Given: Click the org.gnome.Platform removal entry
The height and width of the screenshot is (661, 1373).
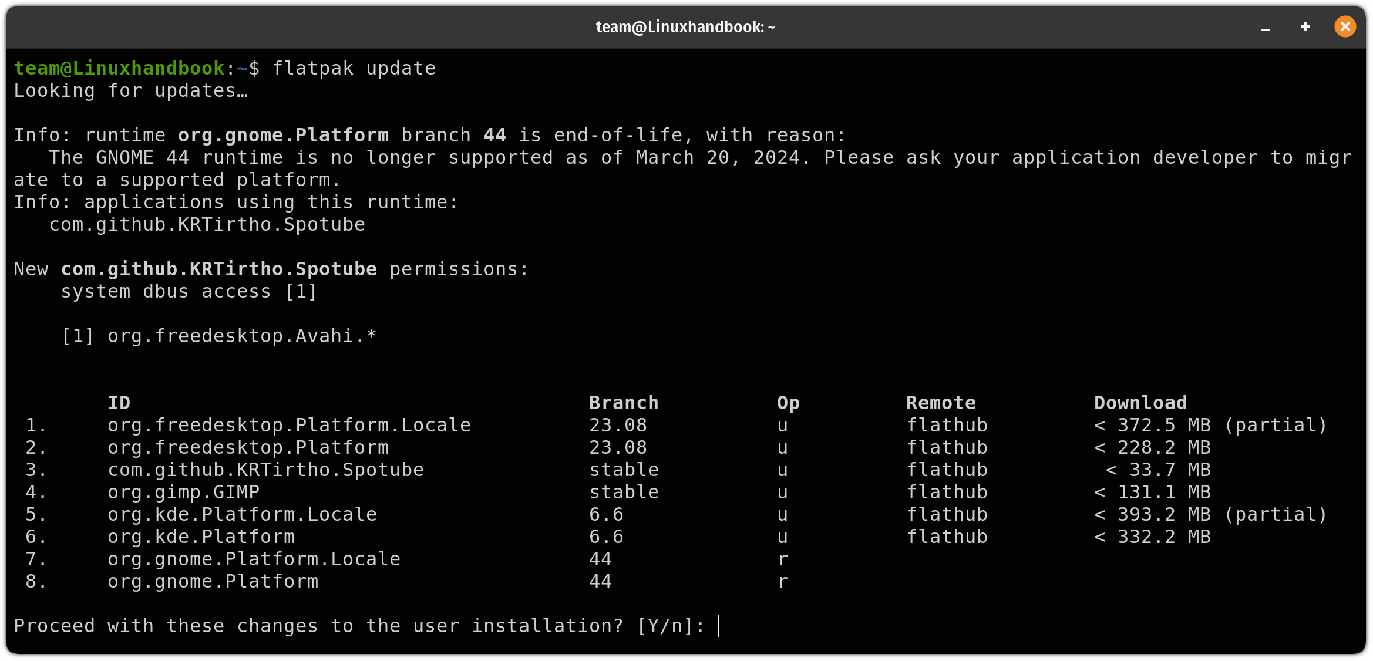Looking at the screenshot, I should pos(213,581).
